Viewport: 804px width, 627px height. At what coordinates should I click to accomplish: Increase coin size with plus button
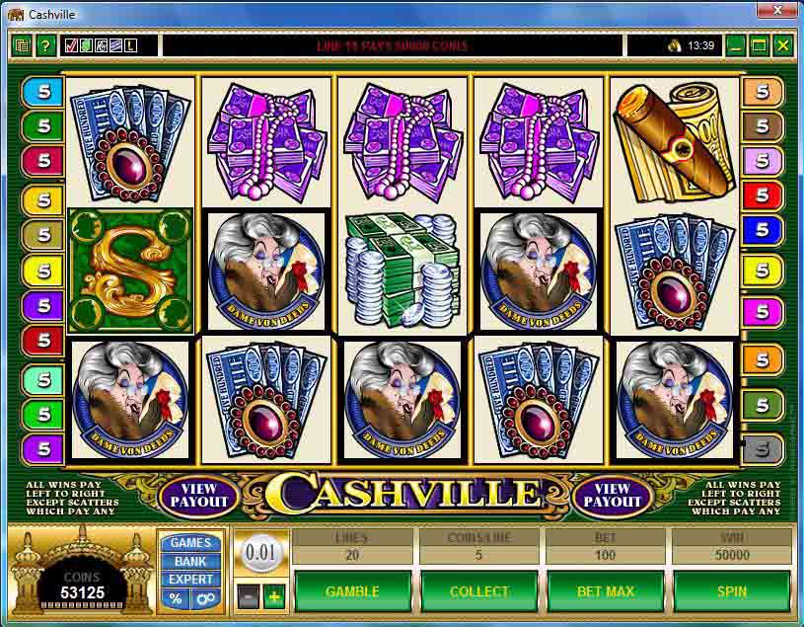coord(274,596)
